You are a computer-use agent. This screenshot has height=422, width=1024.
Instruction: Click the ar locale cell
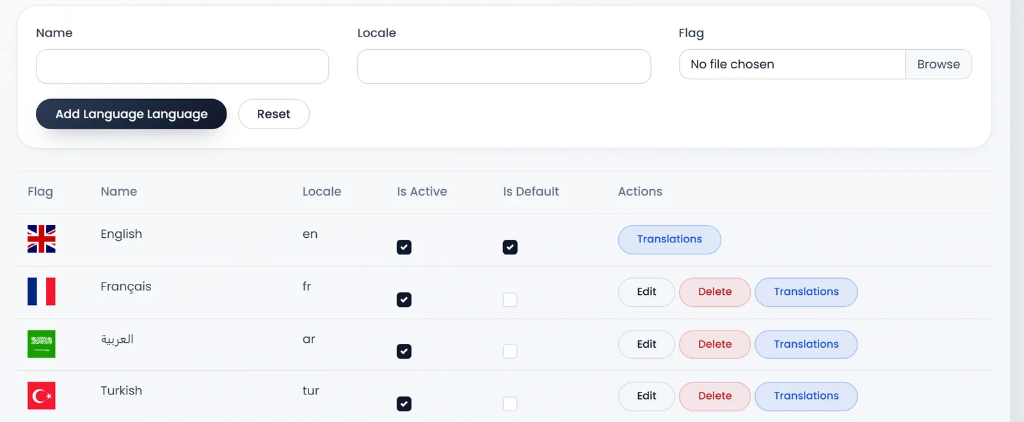(309, 339)
